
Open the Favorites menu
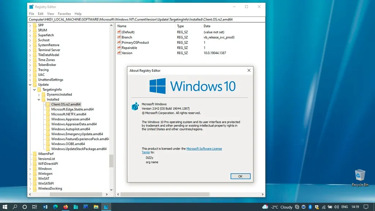coord(64,14)
